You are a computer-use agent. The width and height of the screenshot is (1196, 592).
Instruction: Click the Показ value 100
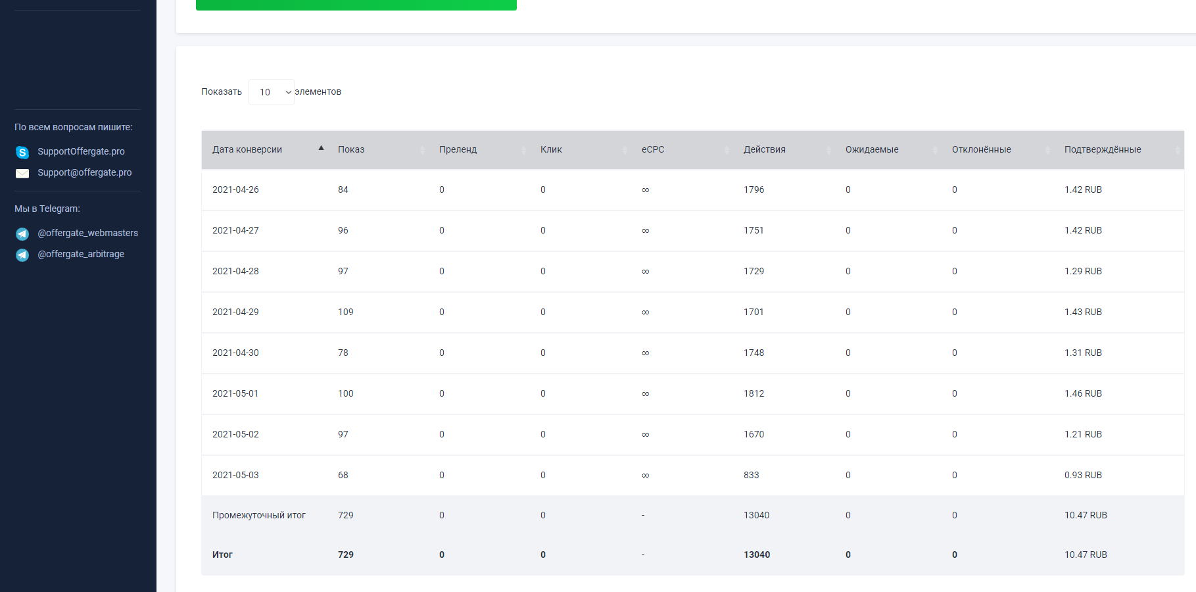click(346, 393)
